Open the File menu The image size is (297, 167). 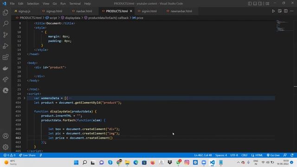(12, 4)
